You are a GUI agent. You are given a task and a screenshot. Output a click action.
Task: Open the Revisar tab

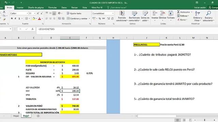pyautogui.click(x=75, y=7)
